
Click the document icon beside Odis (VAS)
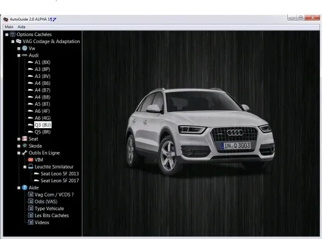coord(31,202)
